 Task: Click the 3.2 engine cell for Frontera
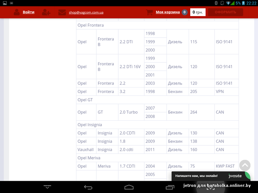[x=131, y=92]
